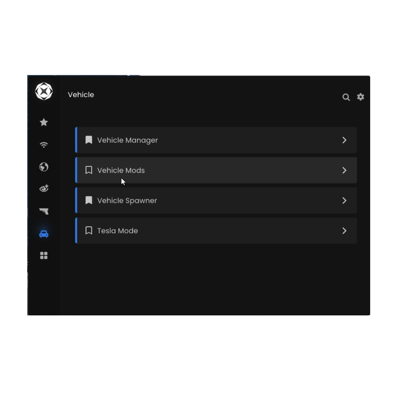
Task: Open settings via the gear icon
Action: tap(361, 97)
